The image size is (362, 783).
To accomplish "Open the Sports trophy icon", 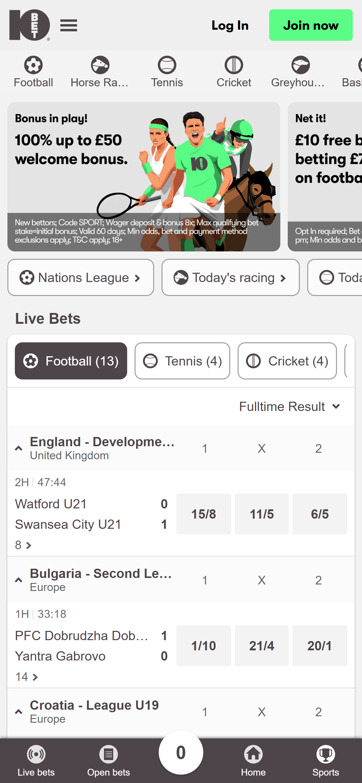I will (325, 755).
